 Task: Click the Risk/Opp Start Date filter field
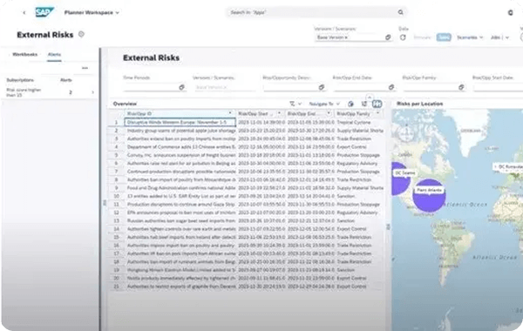click(498, 87)
